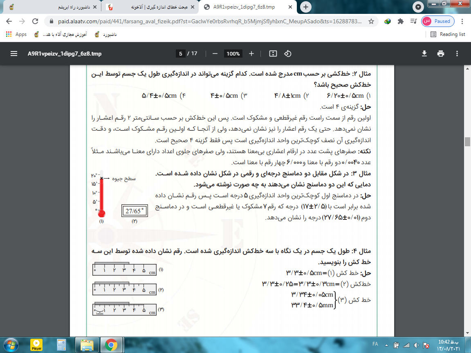471x353 pixels.
Task: Reload the current PDF page
Action: pyautogui.click(x=35, y=21)
